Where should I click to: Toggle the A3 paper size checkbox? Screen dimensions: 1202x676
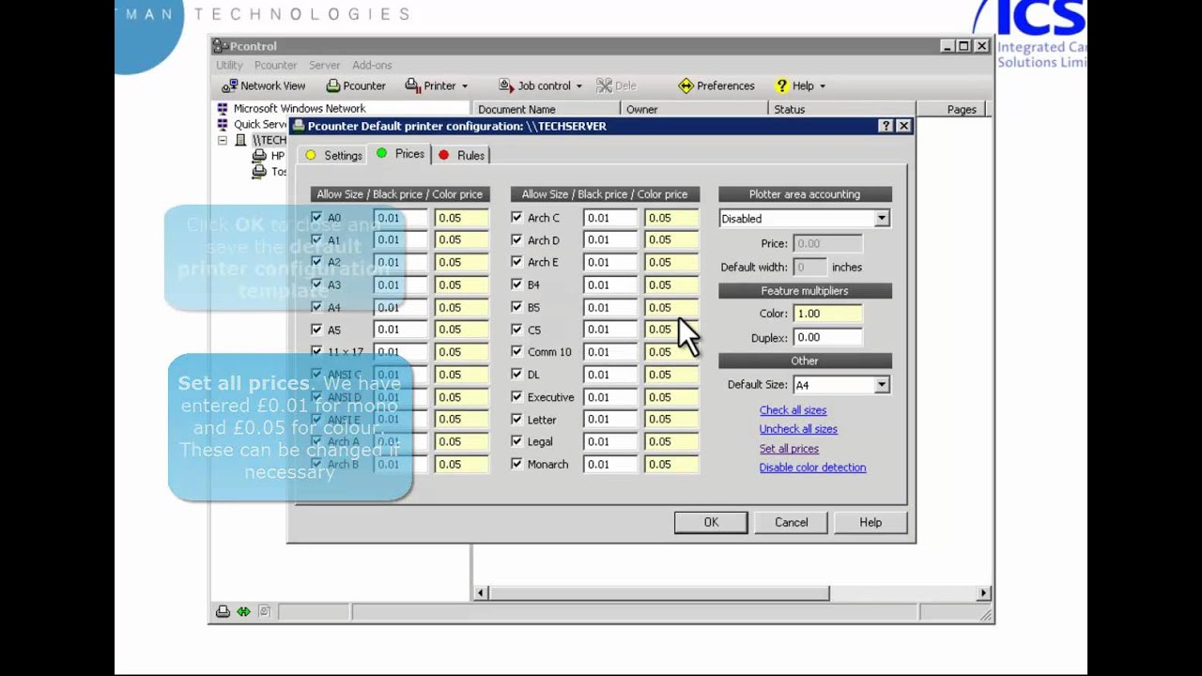pyautogui.click(x=316, y=284)
